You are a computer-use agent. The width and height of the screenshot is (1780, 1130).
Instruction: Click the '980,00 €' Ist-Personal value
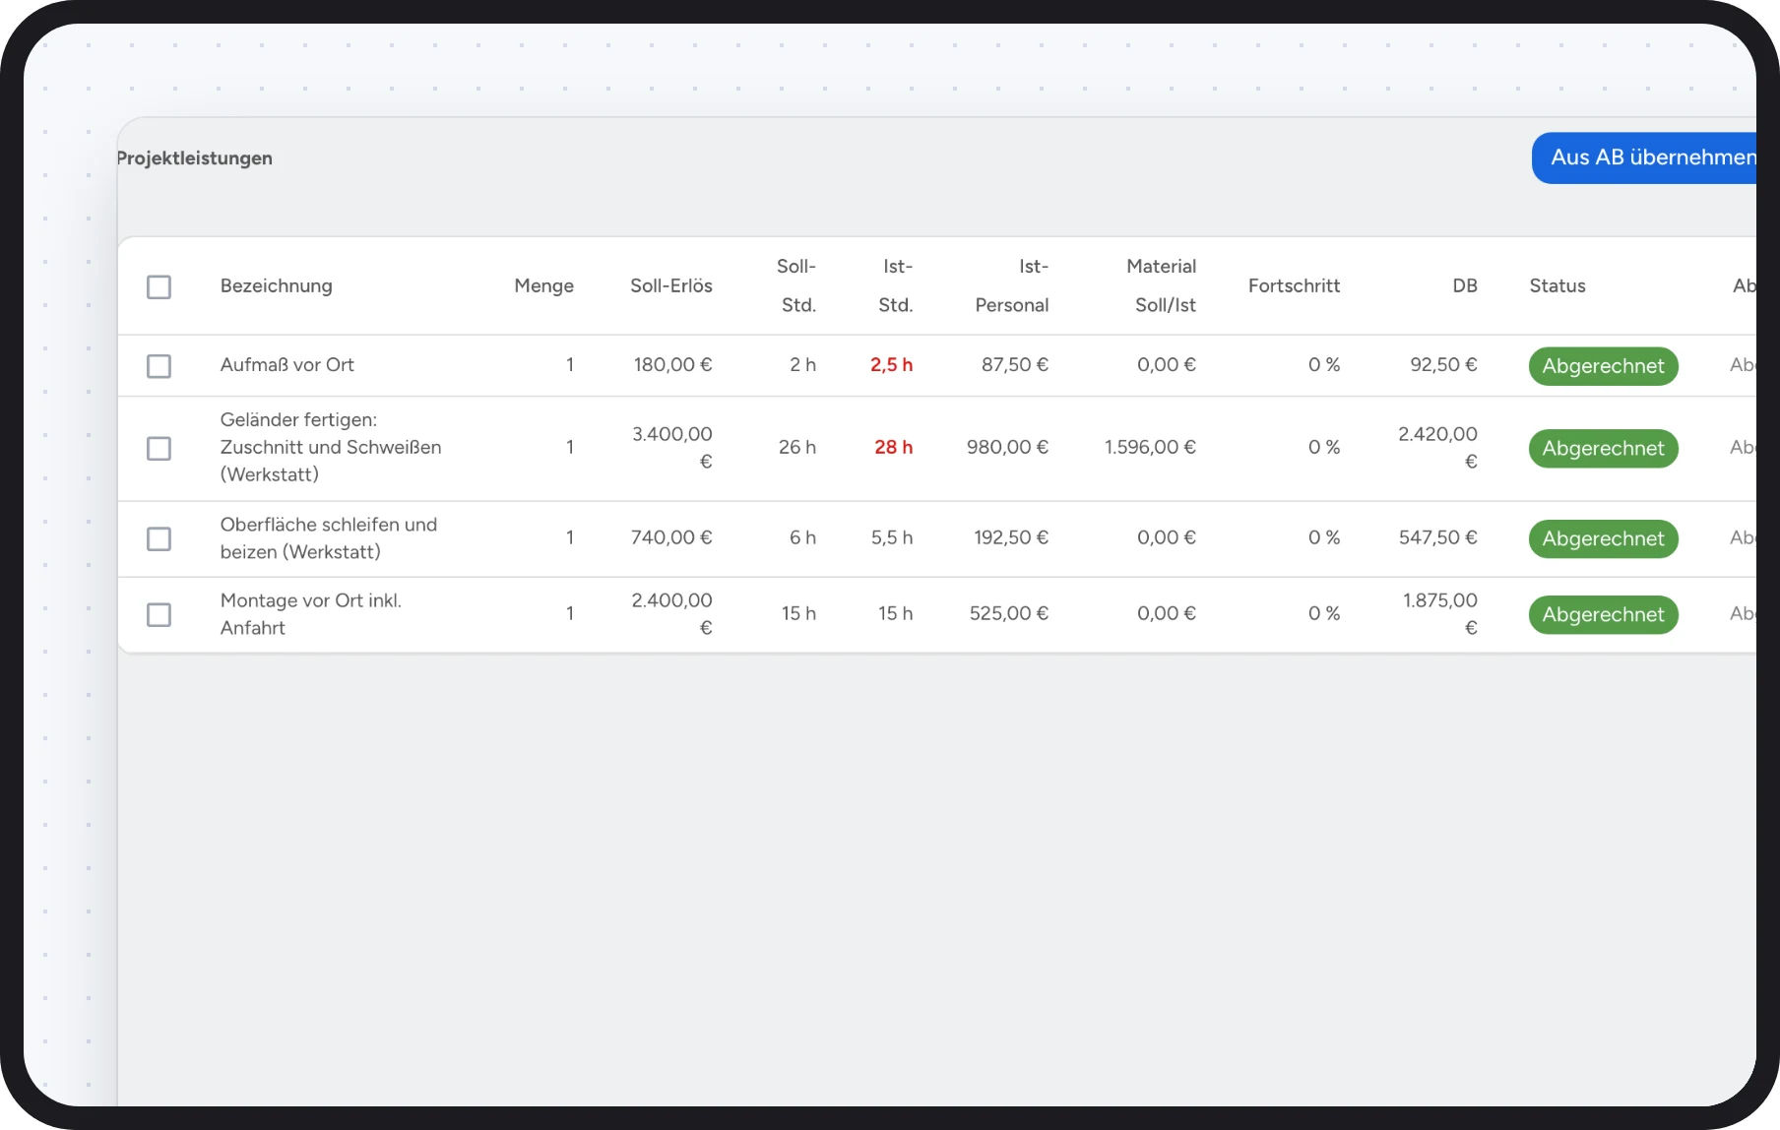(1008, 447)
